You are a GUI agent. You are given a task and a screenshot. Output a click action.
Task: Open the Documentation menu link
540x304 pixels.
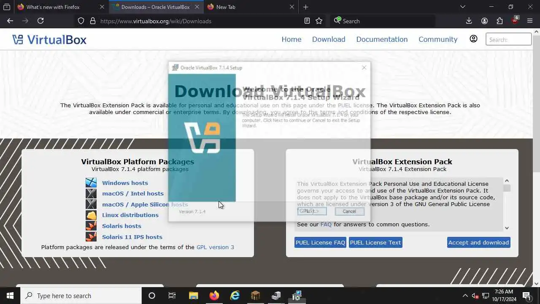click(382, 39)
